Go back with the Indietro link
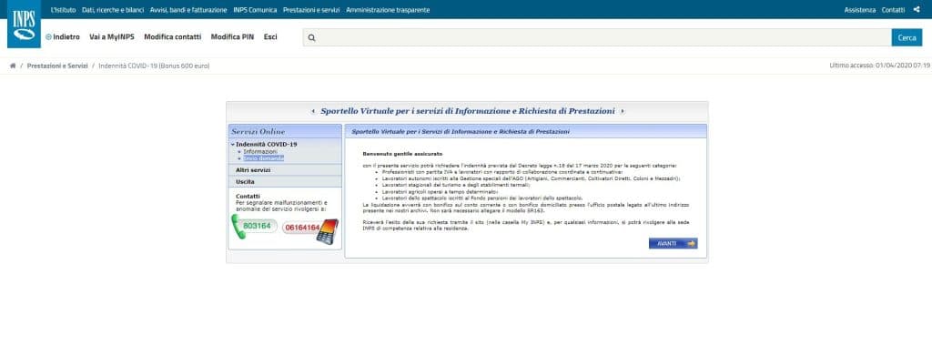The height and width of the screenshot is (345, 932). point(63,37)
